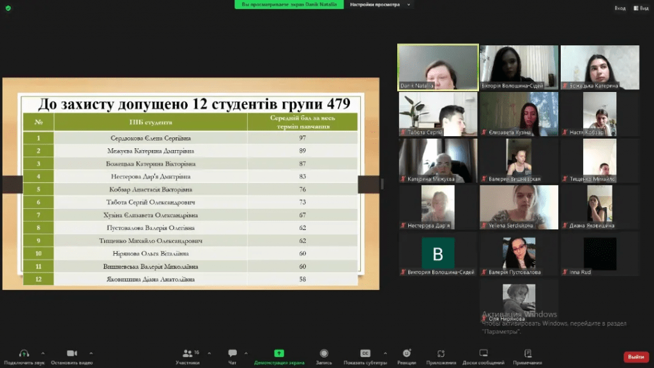Open the Whiteboards icon
The height and width of the screenshot is (368, 654).
click(483, 353)
